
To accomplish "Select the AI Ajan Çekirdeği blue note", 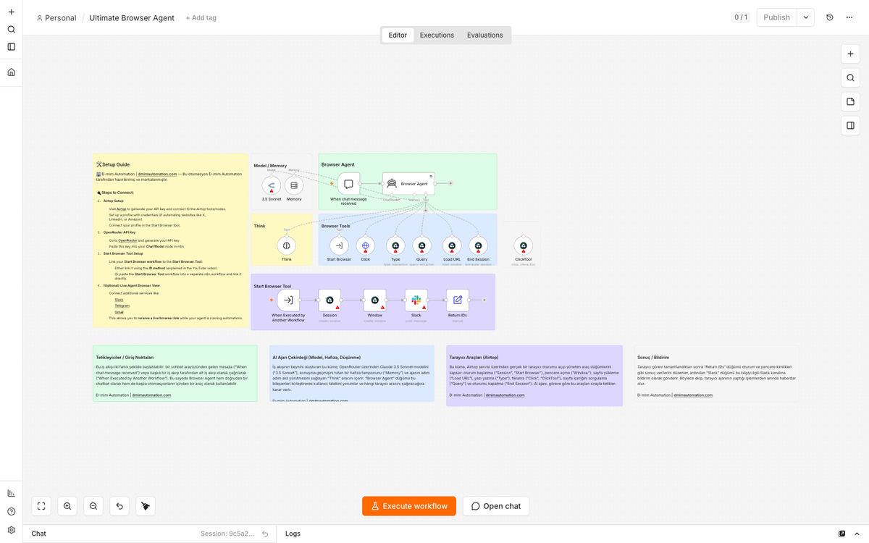I will click(x=352, y=374).
